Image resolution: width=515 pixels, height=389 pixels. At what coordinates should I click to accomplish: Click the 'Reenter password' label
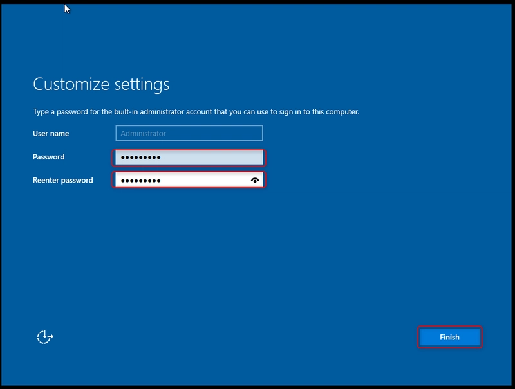pyautogui.click(x=62, y=181)
